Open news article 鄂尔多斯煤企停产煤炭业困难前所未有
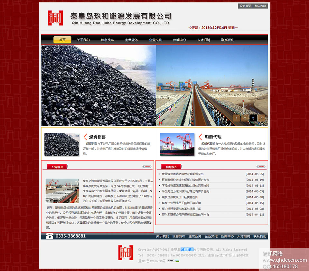The image size is (309, 271). point(185,215)
